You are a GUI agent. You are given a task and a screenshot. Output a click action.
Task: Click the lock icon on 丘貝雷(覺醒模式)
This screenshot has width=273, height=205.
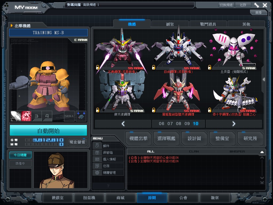(210, 67)
